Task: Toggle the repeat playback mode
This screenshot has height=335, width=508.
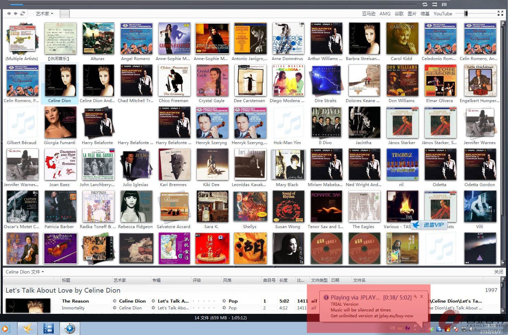Action: pos(425,4)
